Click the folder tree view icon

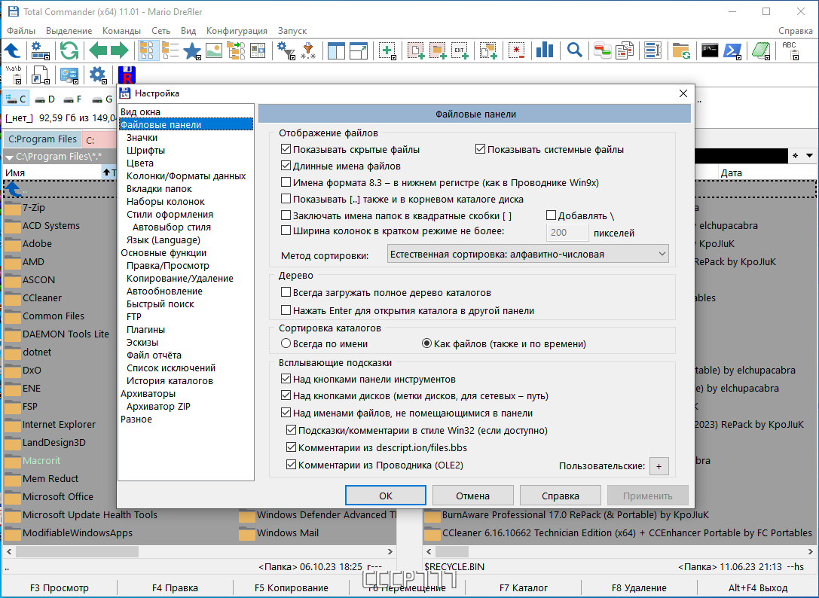coord(236,50)
